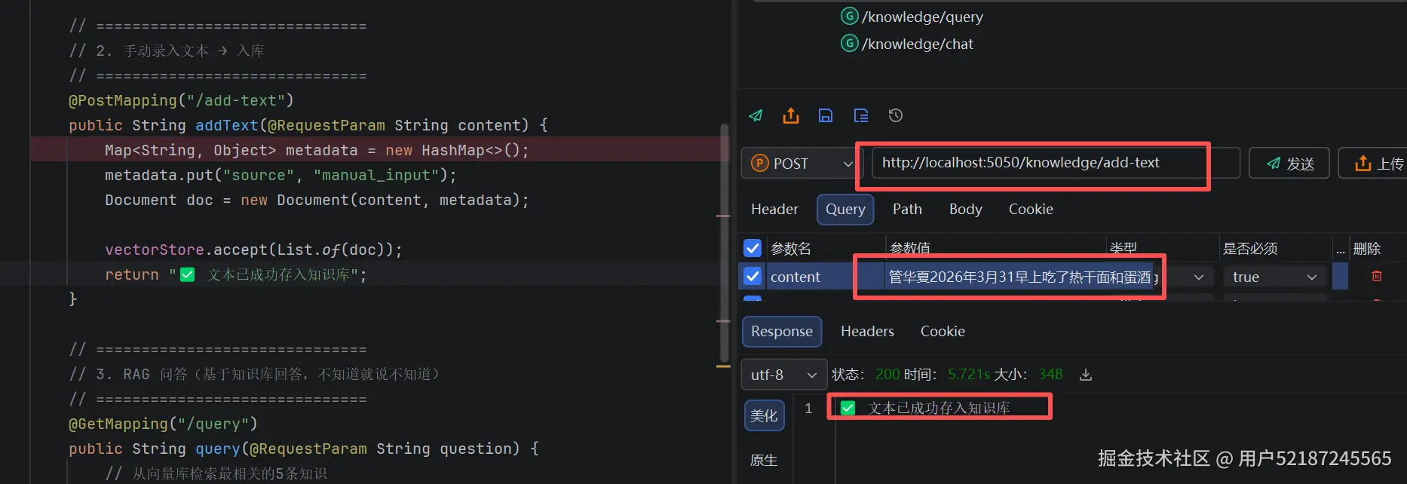
Task: Select the Response tab
Action: point(782,332)
